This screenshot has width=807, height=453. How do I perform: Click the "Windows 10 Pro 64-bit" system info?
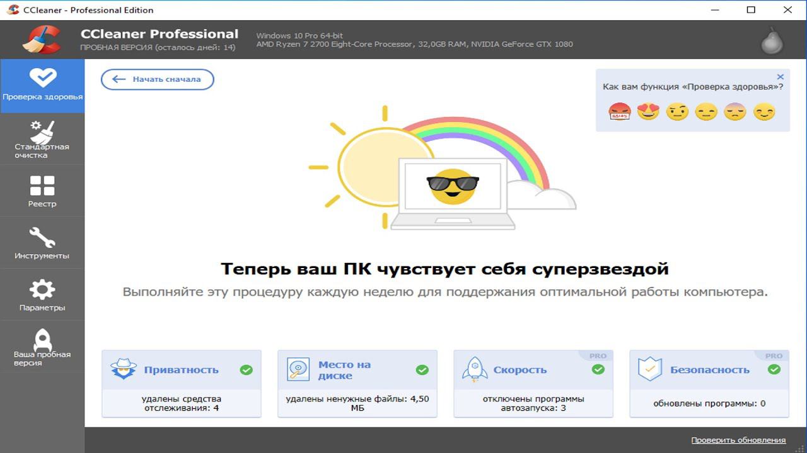(298, 35)
